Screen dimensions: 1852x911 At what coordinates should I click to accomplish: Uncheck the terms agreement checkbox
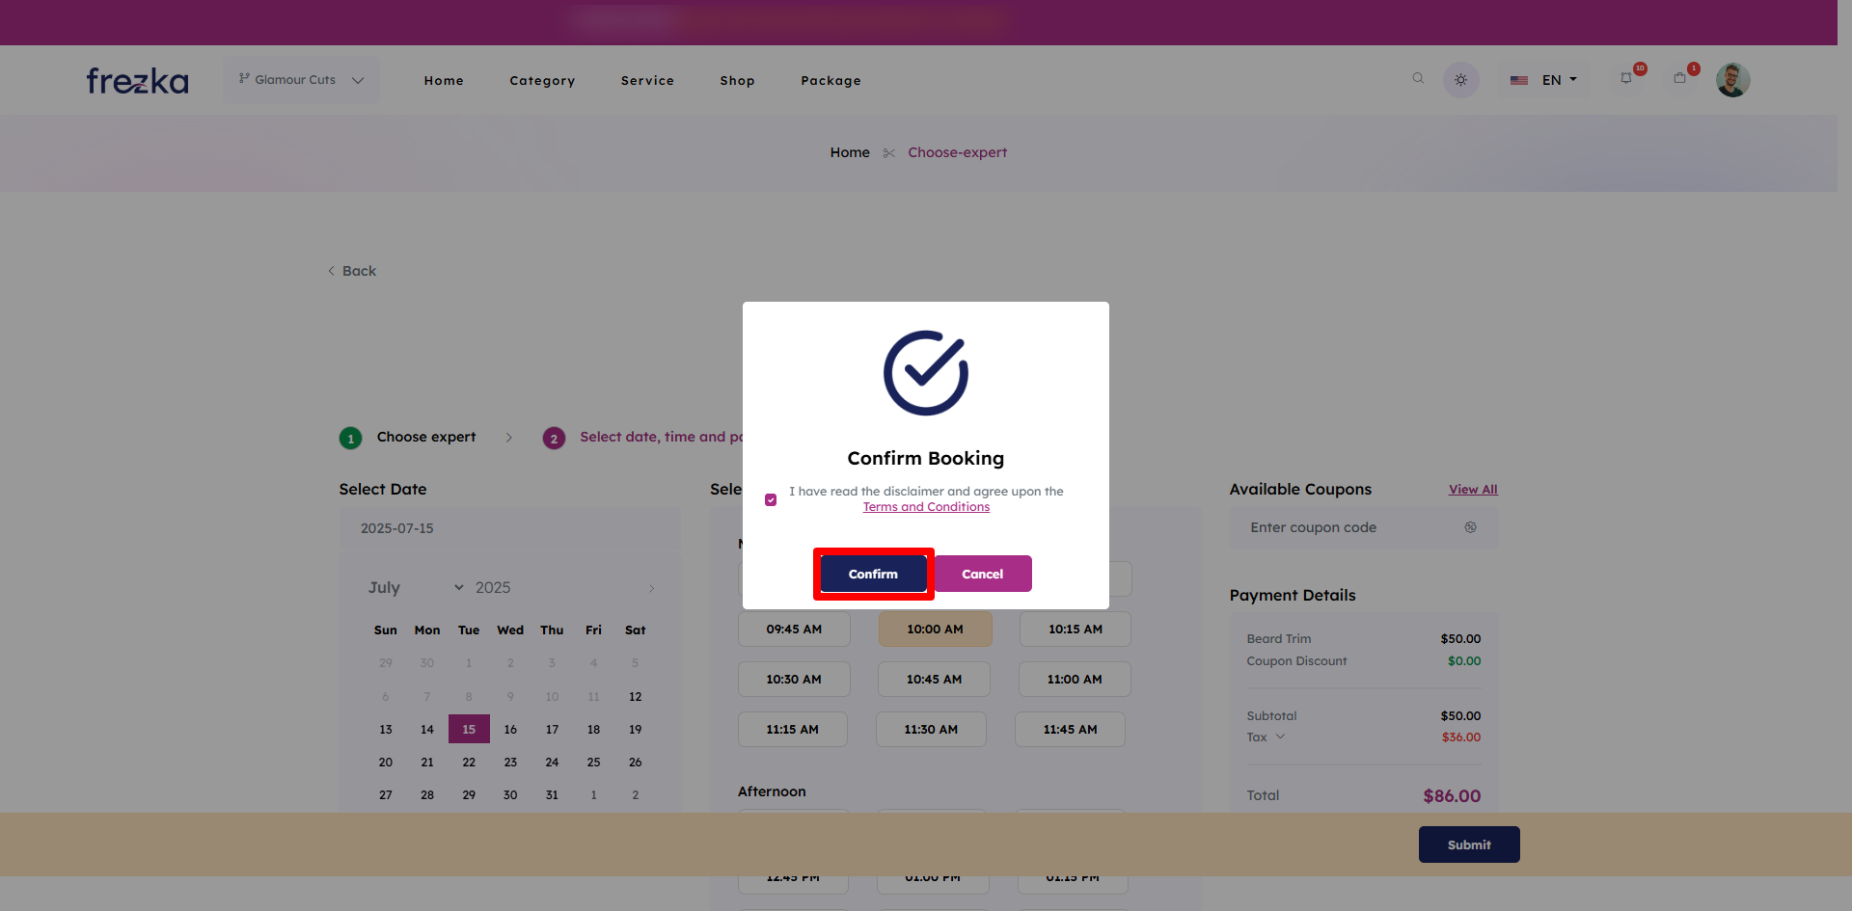click(x=771, y=499)
